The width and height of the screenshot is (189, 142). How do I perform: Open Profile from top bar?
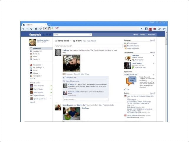point(143,35)
